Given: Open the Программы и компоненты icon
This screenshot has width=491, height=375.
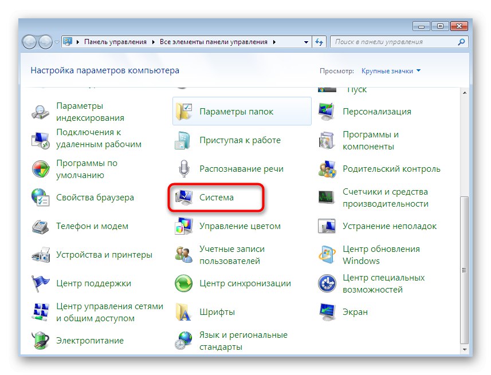Looking at the screenshot, I should pos(327,140).
